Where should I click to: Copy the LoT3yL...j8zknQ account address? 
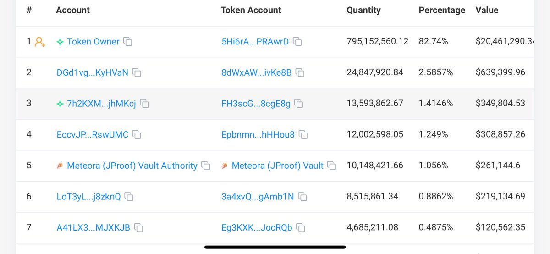click(129, 197)
